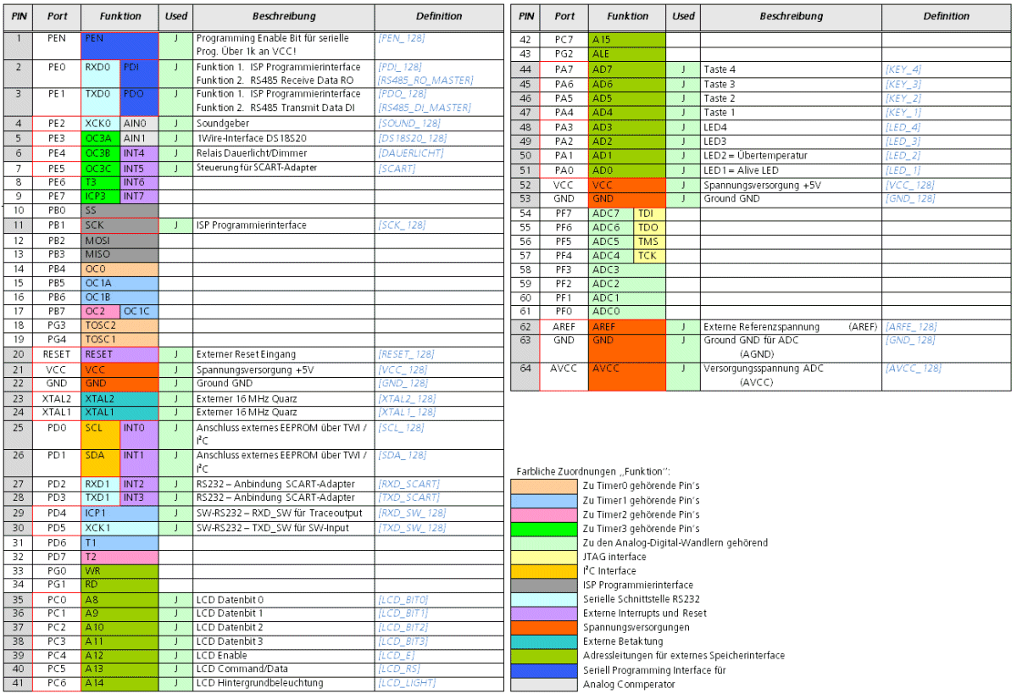Click the Timer3 pins green legend swatch
1017x694 pixels.
(544, 528)
